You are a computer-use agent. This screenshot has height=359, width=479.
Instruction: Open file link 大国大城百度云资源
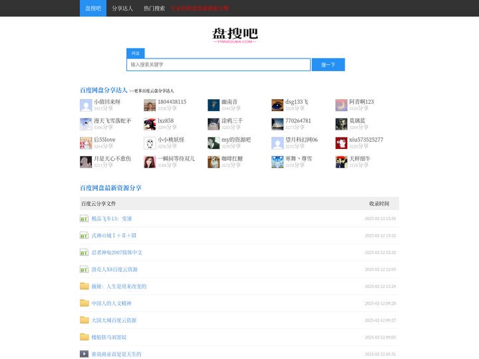(x=114, y=320)
